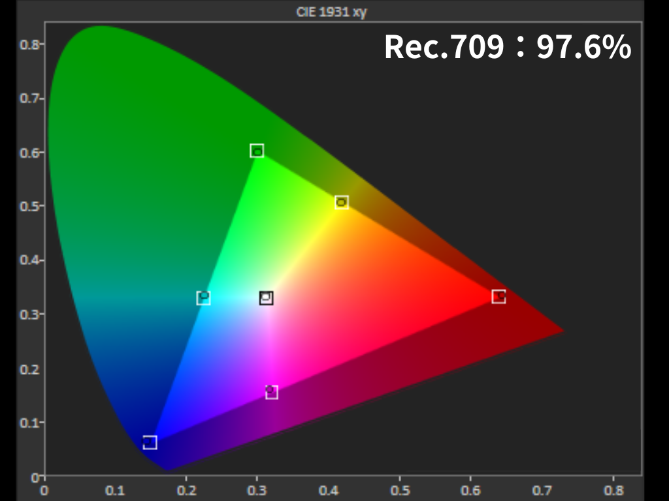This screenshot has height=501, width=669.
Task: Click the red primary measurement marker
Action: 498,297
